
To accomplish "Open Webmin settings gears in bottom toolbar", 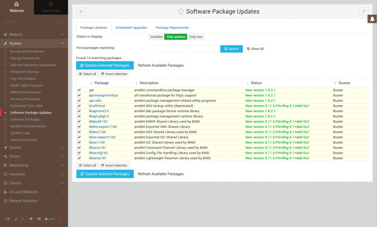I will point(39,219).
